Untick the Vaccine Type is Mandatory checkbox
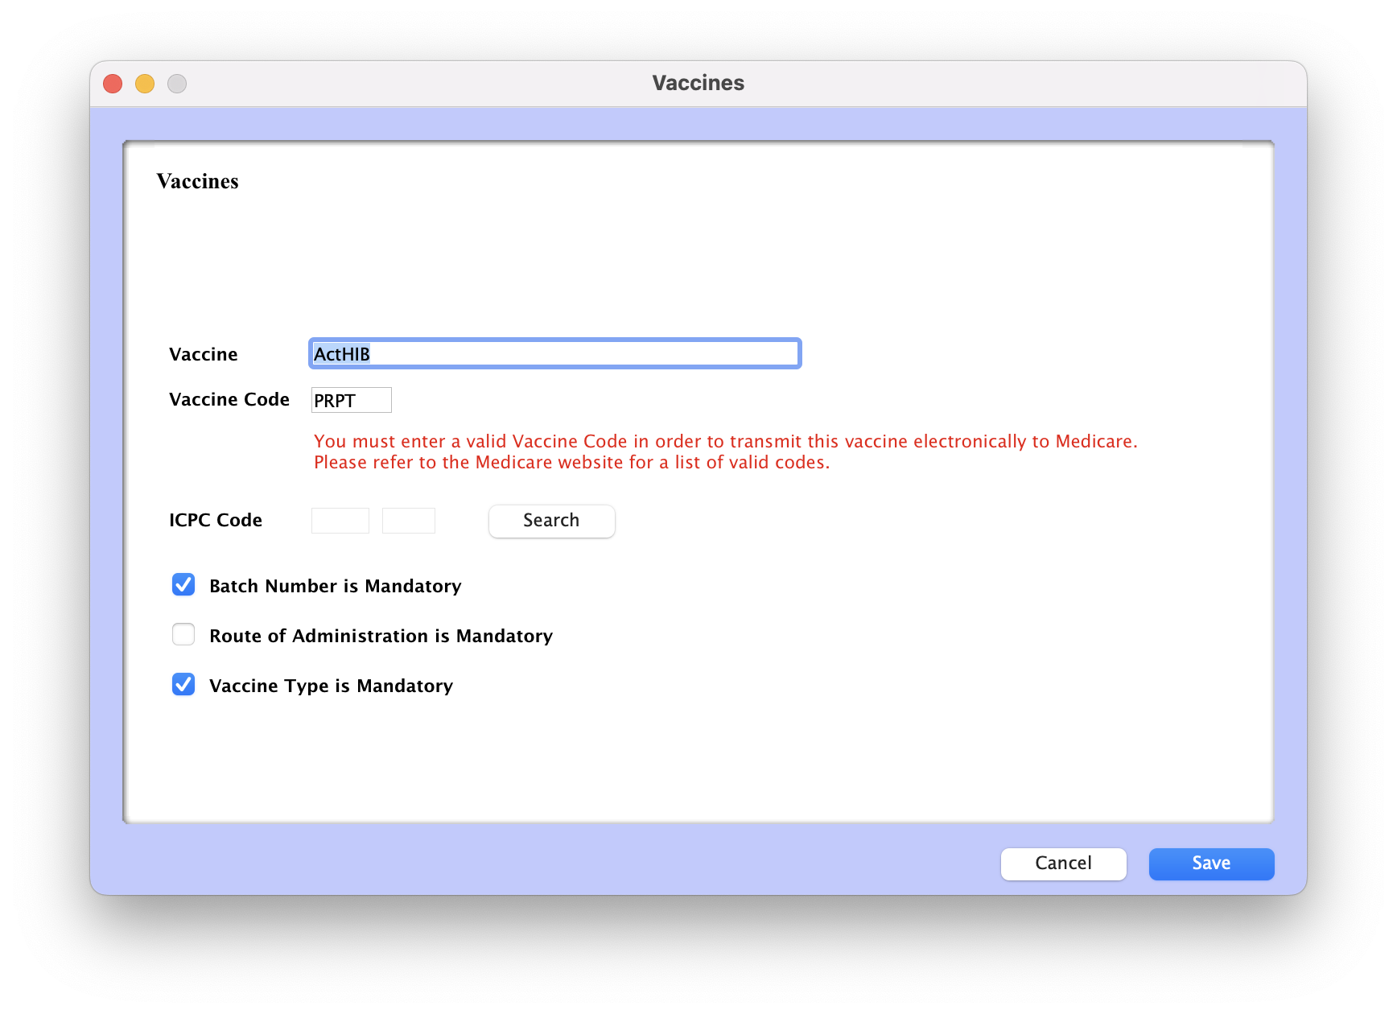 click(x=183, y=685)
